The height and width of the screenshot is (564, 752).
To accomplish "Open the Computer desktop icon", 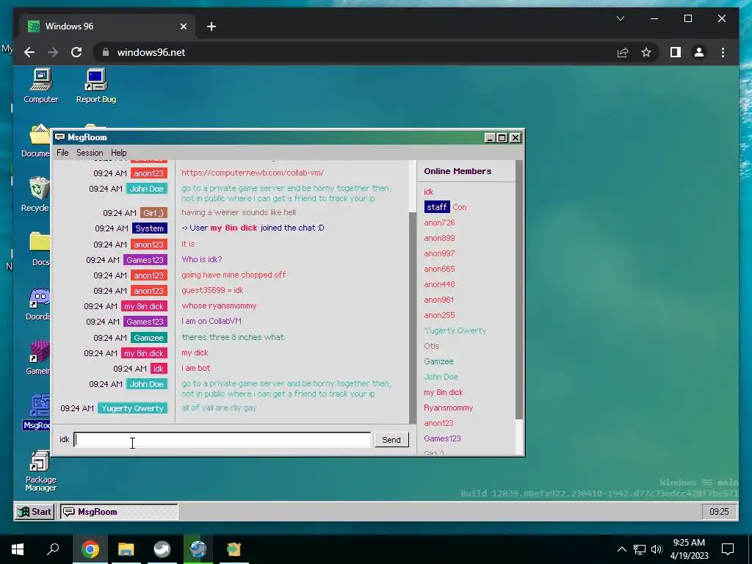I will click(x=41, y=87).
